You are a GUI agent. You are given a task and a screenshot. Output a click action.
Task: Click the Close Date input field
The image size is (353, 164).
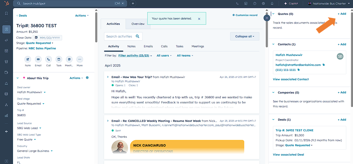point(50,38)
